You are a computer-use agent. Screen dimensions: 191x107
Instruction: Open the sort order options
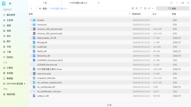pos(149,8)
